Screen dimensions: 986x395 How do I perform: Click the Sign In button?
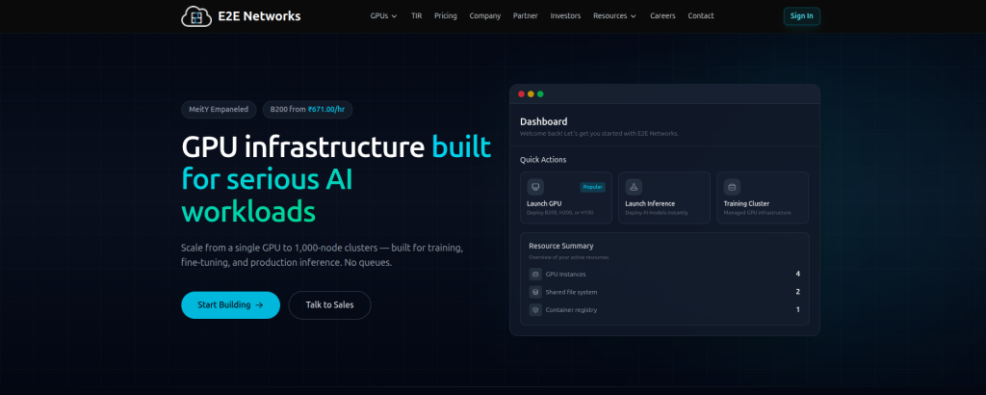click(801, 16)
